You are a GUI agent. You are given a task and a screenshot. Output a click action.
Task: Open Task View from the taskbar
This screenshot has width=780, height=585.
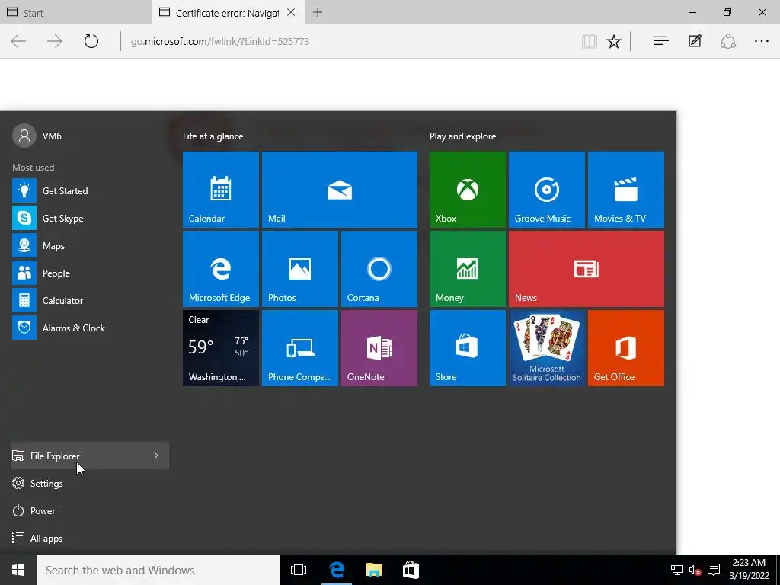click(299, 570)
